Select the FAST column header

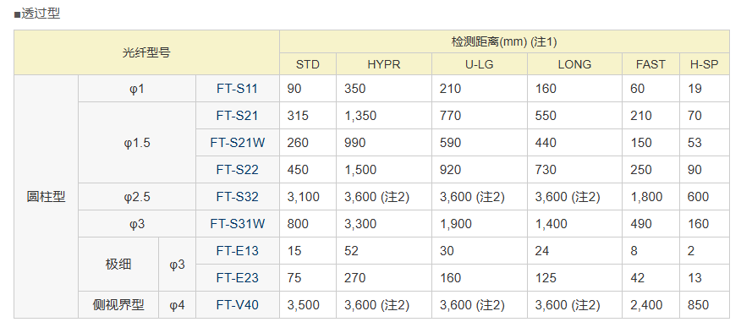click(x=650, y=64)
